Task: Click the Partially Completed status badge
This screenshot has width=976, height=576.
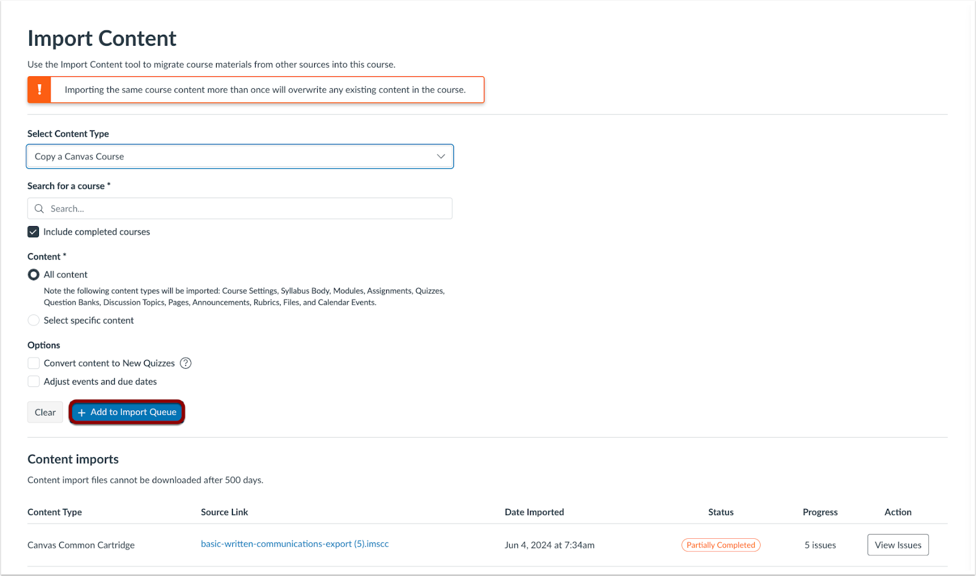Action: pos(720,544)
